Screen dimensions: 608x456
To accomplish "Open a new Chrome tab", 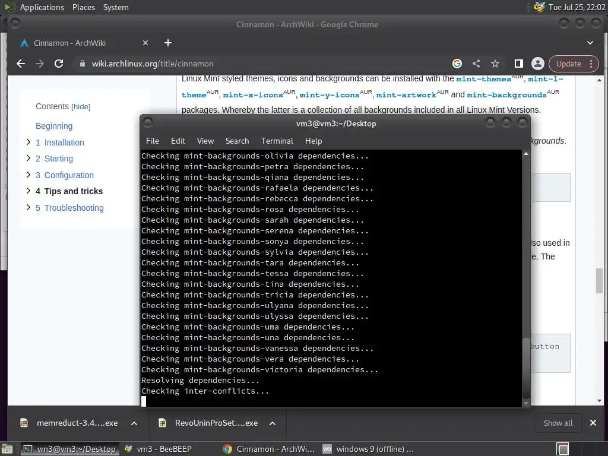I will click(168, 43).
